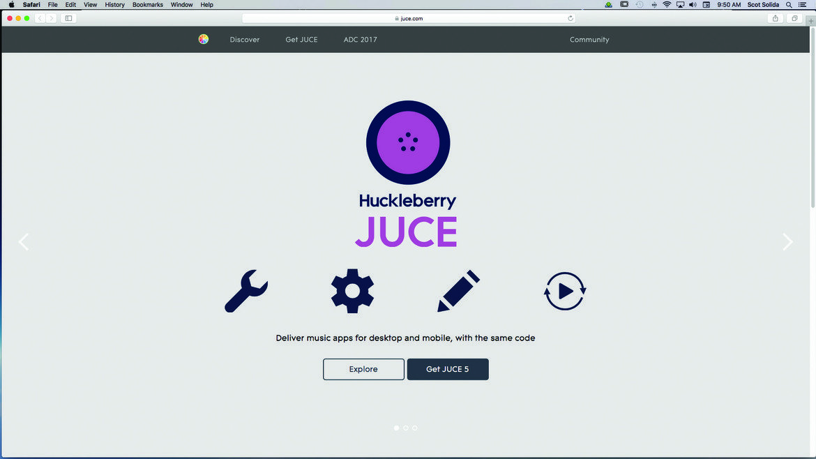The width and height of the screenshot is (816, 459).
Task: Click the circular play-refresh icon
Action: coord(565,291)
